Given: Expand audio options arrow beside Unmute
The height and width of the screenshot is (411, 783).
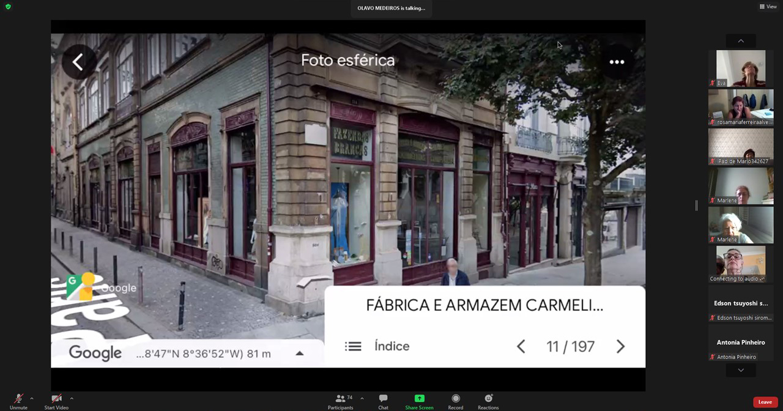Looking at the screenshot, I should (x=32, y=398).
